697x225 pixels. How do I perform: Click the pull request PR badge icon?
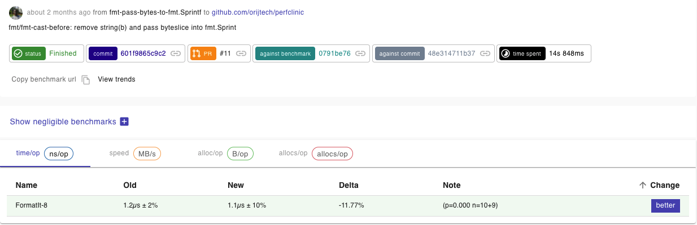[x=197, y=54]
